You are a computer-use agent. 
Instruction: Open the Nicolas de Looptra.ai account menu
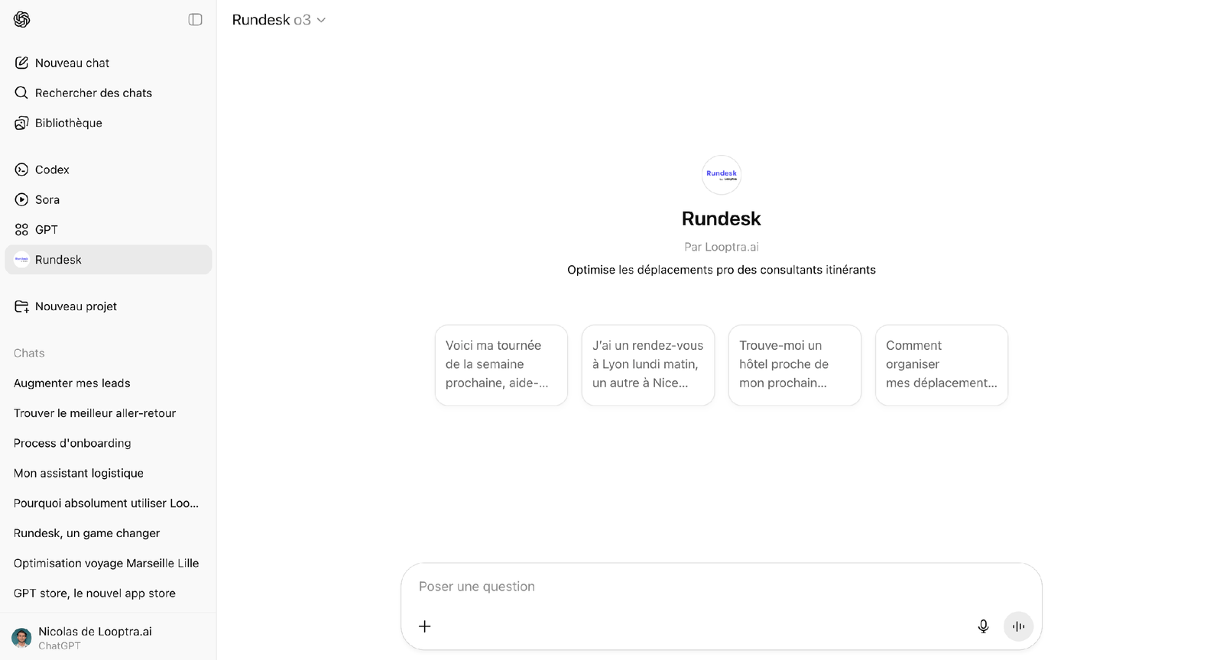pos(95,637)
